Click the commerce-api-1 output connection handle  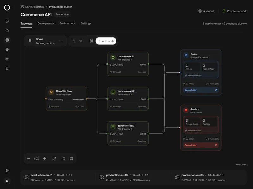[148, 64]
